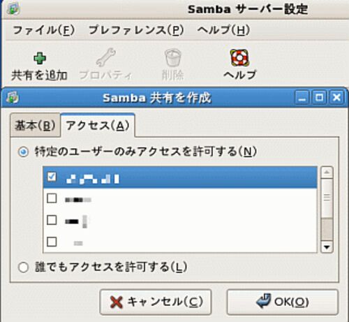Click the Samba 共有を作成 dialog title icon
The width and height of the screenshot is (349, 322).
[13, 97]
